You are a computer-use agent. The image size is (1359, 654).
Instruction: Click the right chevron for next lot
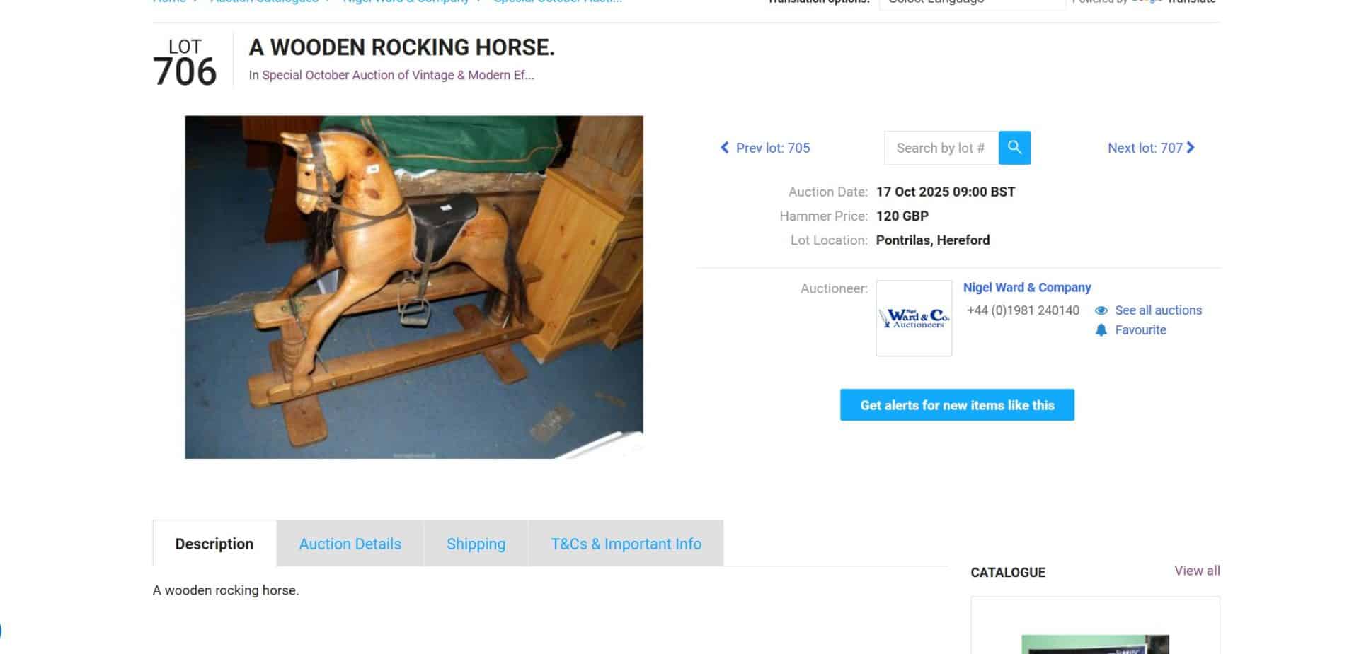[x=1191, y=148]
